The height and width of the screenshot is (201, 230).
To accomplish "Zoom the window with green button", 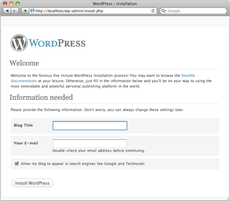I will click(18, 4).
